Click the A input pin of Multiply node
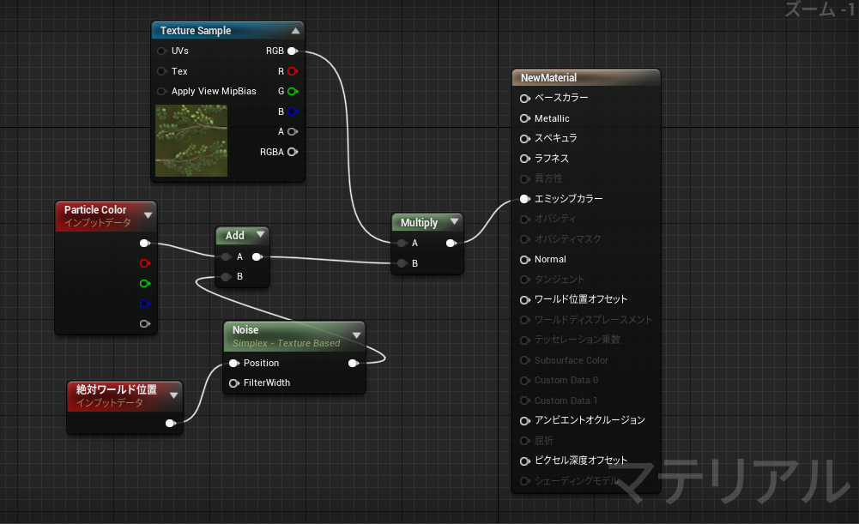The height and width of the screenshot is (524, 859). [402, 243]
